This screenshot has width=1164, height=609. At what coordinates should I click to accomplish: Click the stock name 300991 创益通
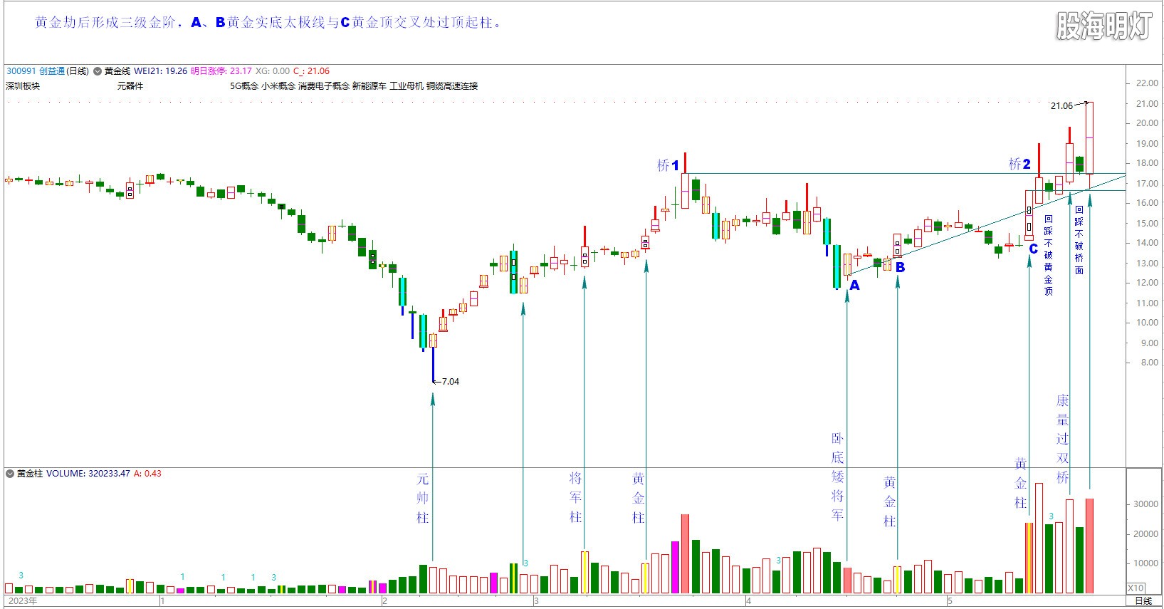coord(36,71)
